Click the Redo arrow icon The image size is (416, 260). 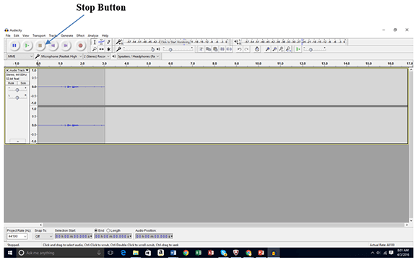(246, 49)
